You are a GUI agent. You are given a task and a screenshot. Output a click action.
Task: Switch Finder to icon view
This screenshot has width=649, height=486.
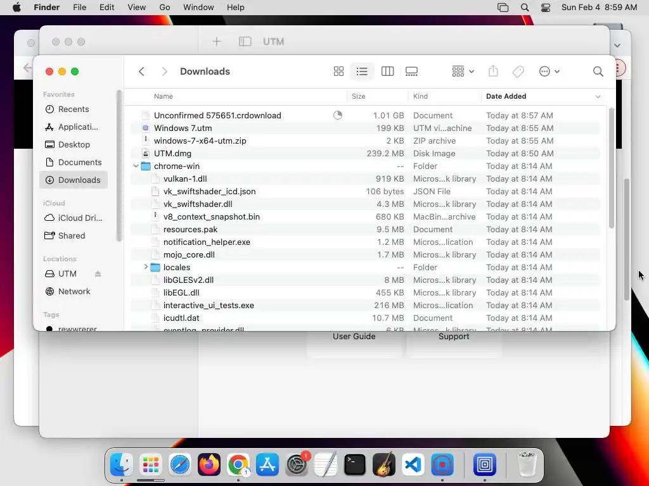338,72
